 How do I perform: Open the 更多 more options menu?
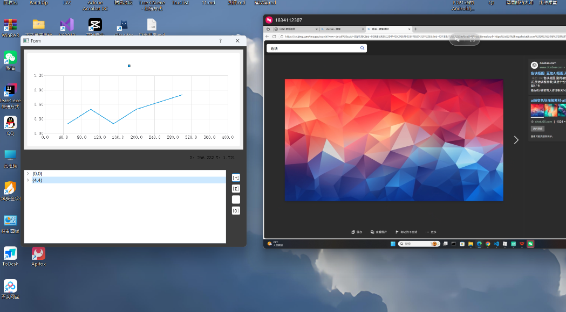(431, 232)
